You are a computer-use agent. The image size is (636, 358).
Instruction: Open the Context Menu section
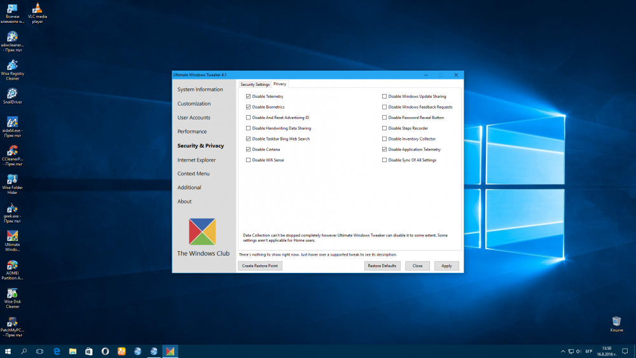(193, 174)
